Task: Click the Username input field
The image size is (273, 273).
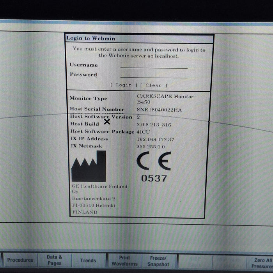Action: click(x=154, y=66)
